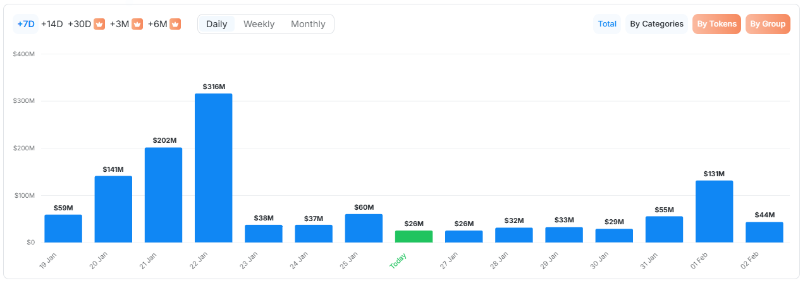
Task: Open the By Group breakdown
Action: pyautogui.click(x=768, y=24)
